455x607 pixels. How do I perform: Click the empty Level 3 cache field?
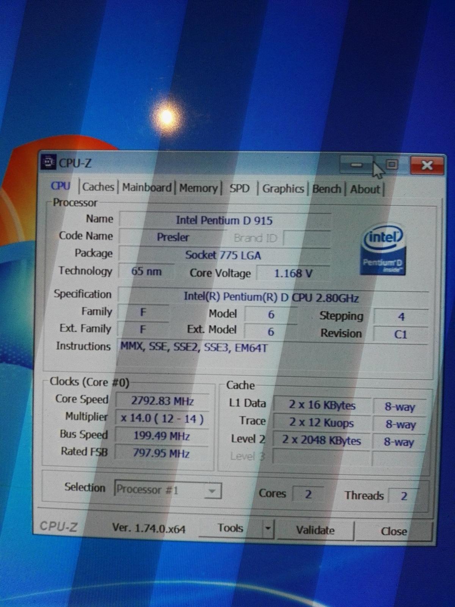[x=322, y=458]
